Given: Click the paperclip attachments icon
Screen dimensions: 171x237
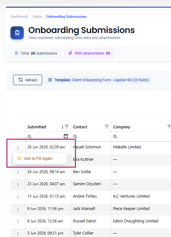Looking at the screenshot, I should click(x=70, y=53).
